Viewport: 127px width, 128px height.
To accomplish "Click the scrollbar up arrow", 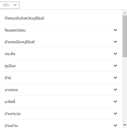I will [125, 13].
